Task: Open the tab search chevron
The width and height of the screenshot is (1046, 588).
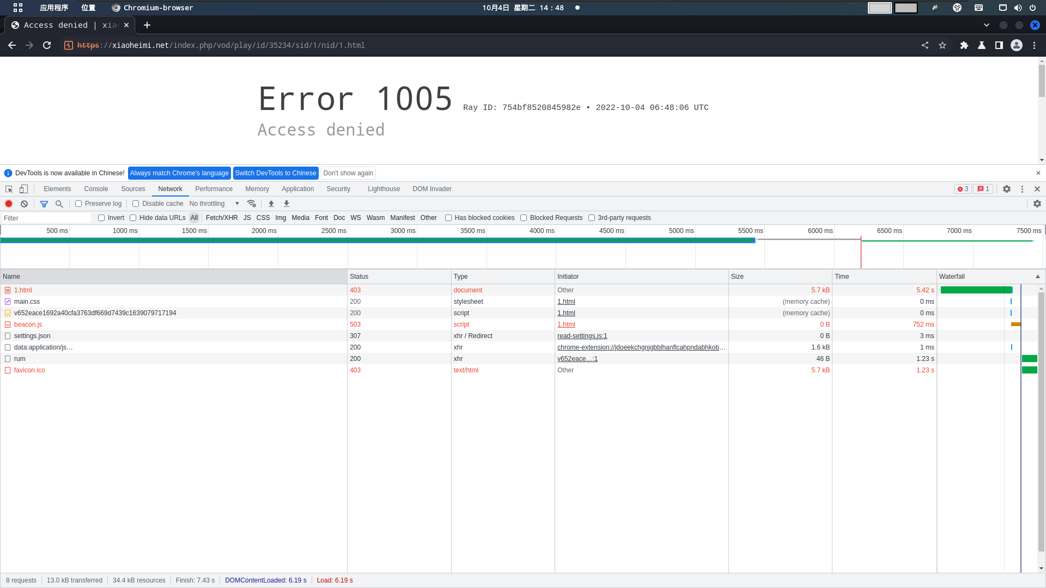Action: point(987,25)
